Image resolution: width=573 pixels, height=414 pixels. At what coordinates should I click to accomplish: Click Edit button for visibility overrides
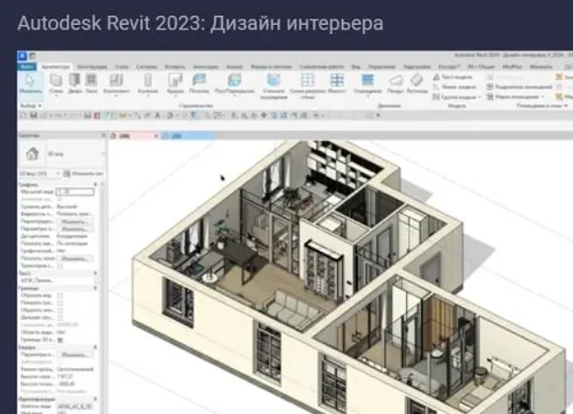[x=74, y=222]
